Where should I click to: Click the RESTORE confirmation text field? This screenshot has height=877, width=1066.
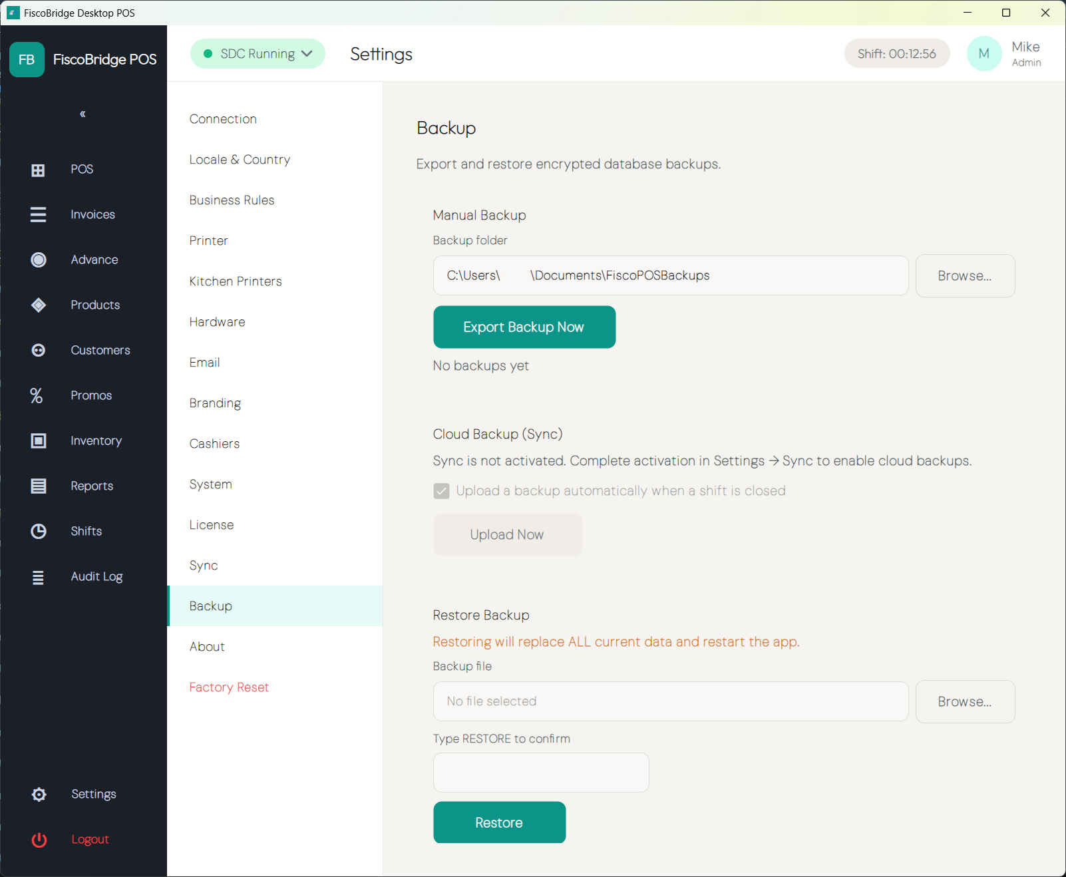click(x=541, y=773)
